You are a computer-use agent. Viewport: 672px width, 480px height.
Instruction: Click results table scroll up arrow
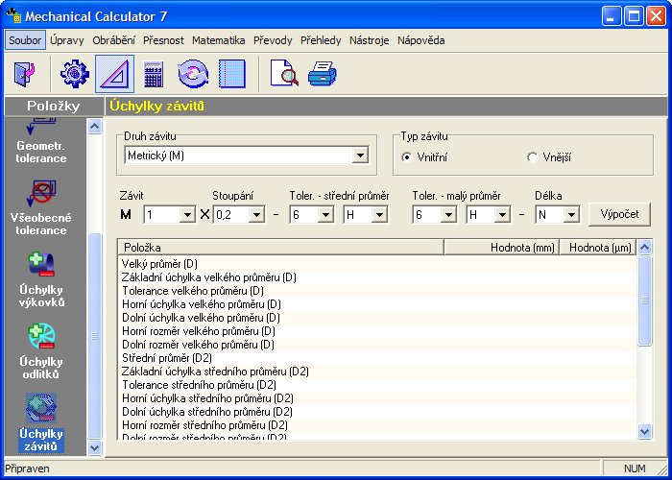(x=644, y=248)
